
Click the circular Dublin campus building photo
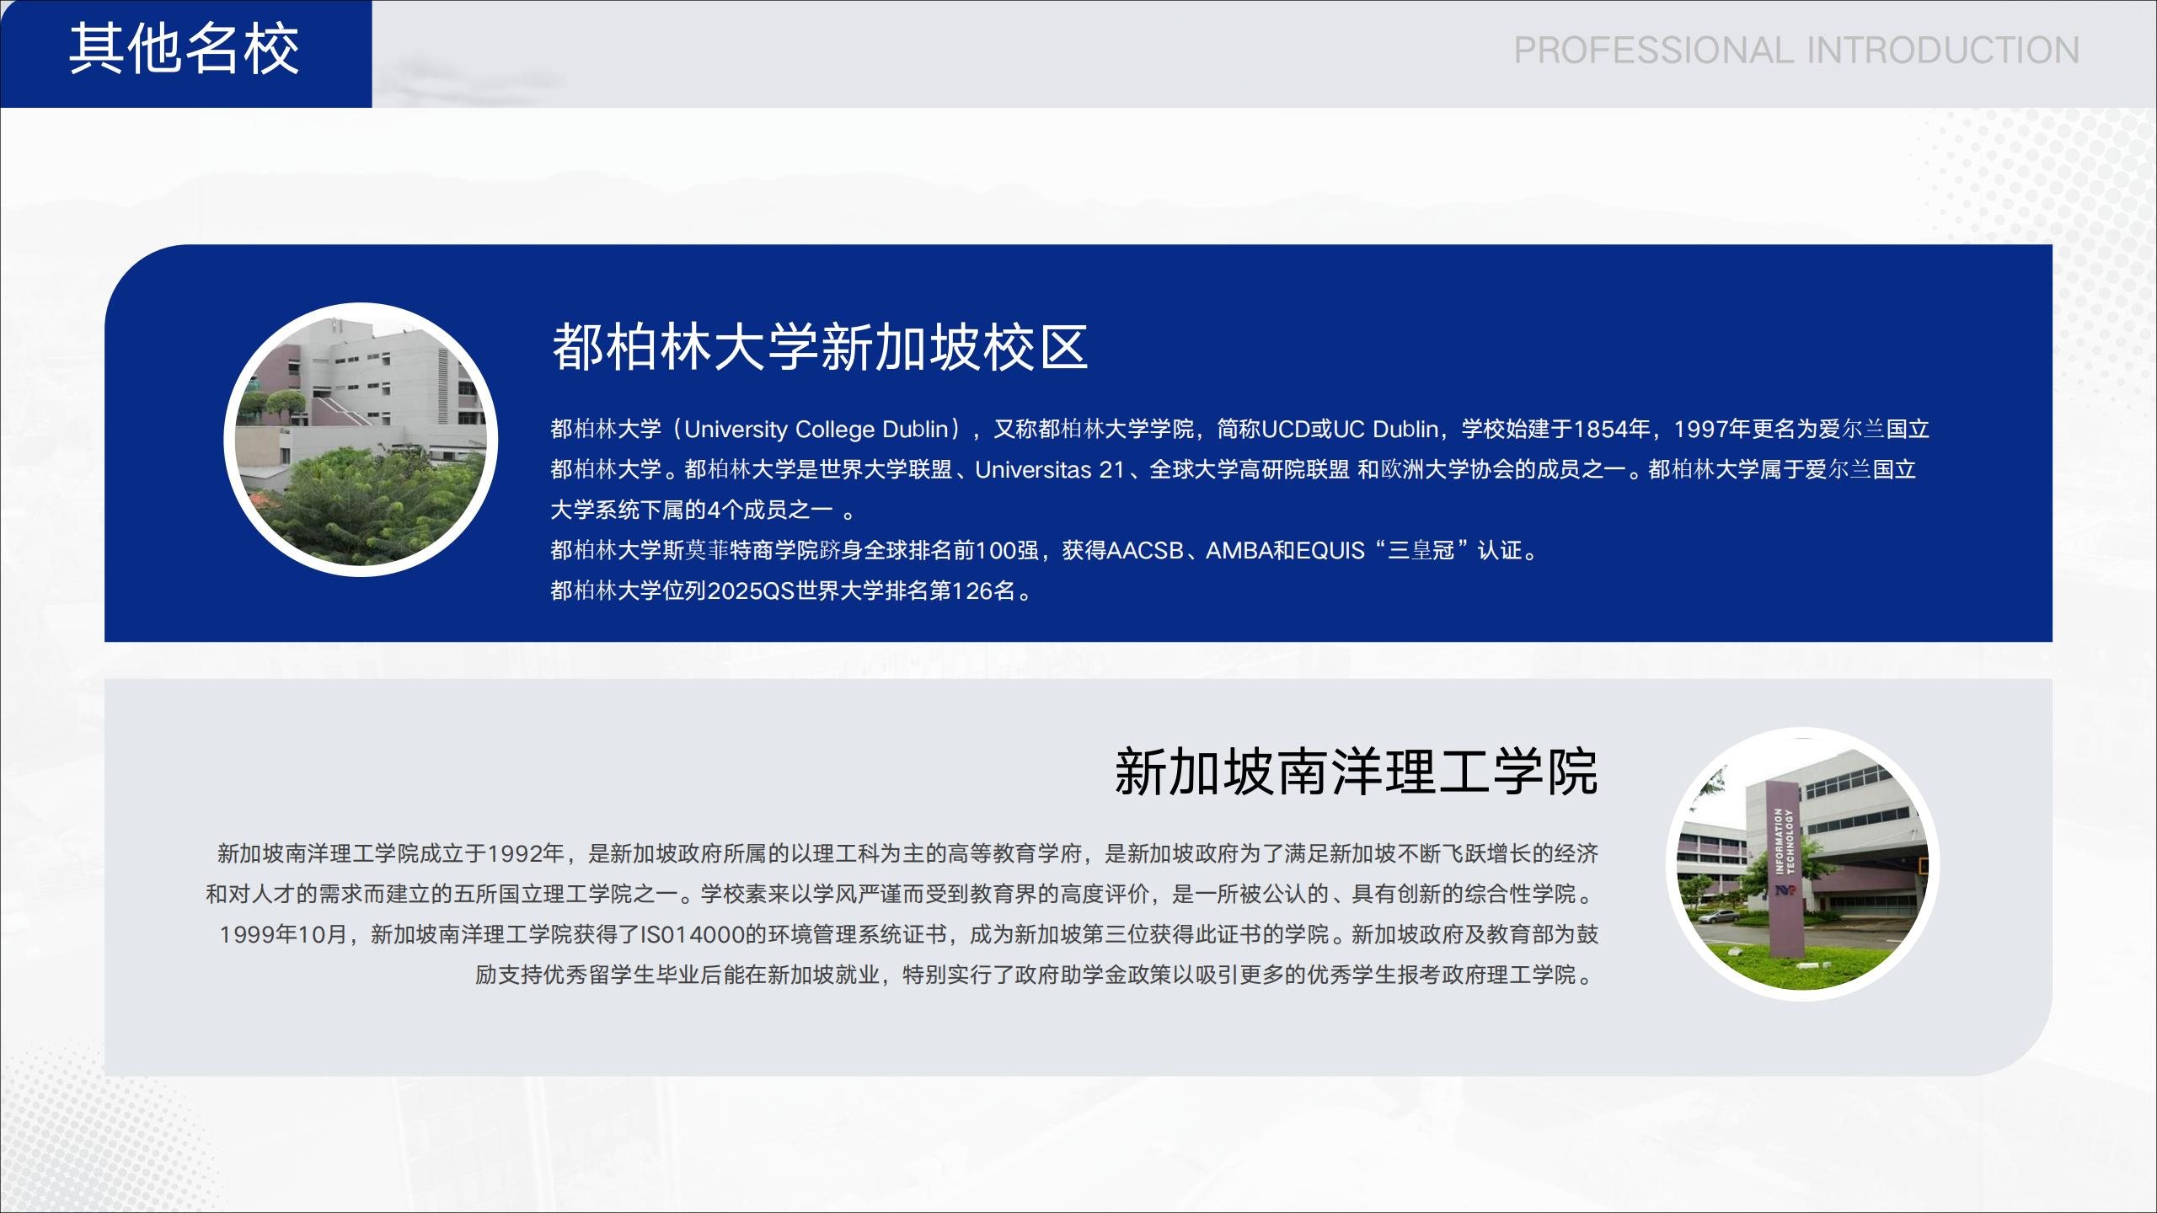(361, 440)
